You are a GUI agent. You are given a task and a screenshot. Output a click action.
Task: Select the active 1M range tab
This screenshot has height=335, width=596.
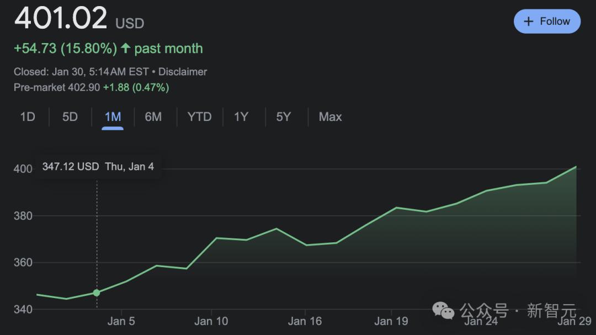coord(113,117)
